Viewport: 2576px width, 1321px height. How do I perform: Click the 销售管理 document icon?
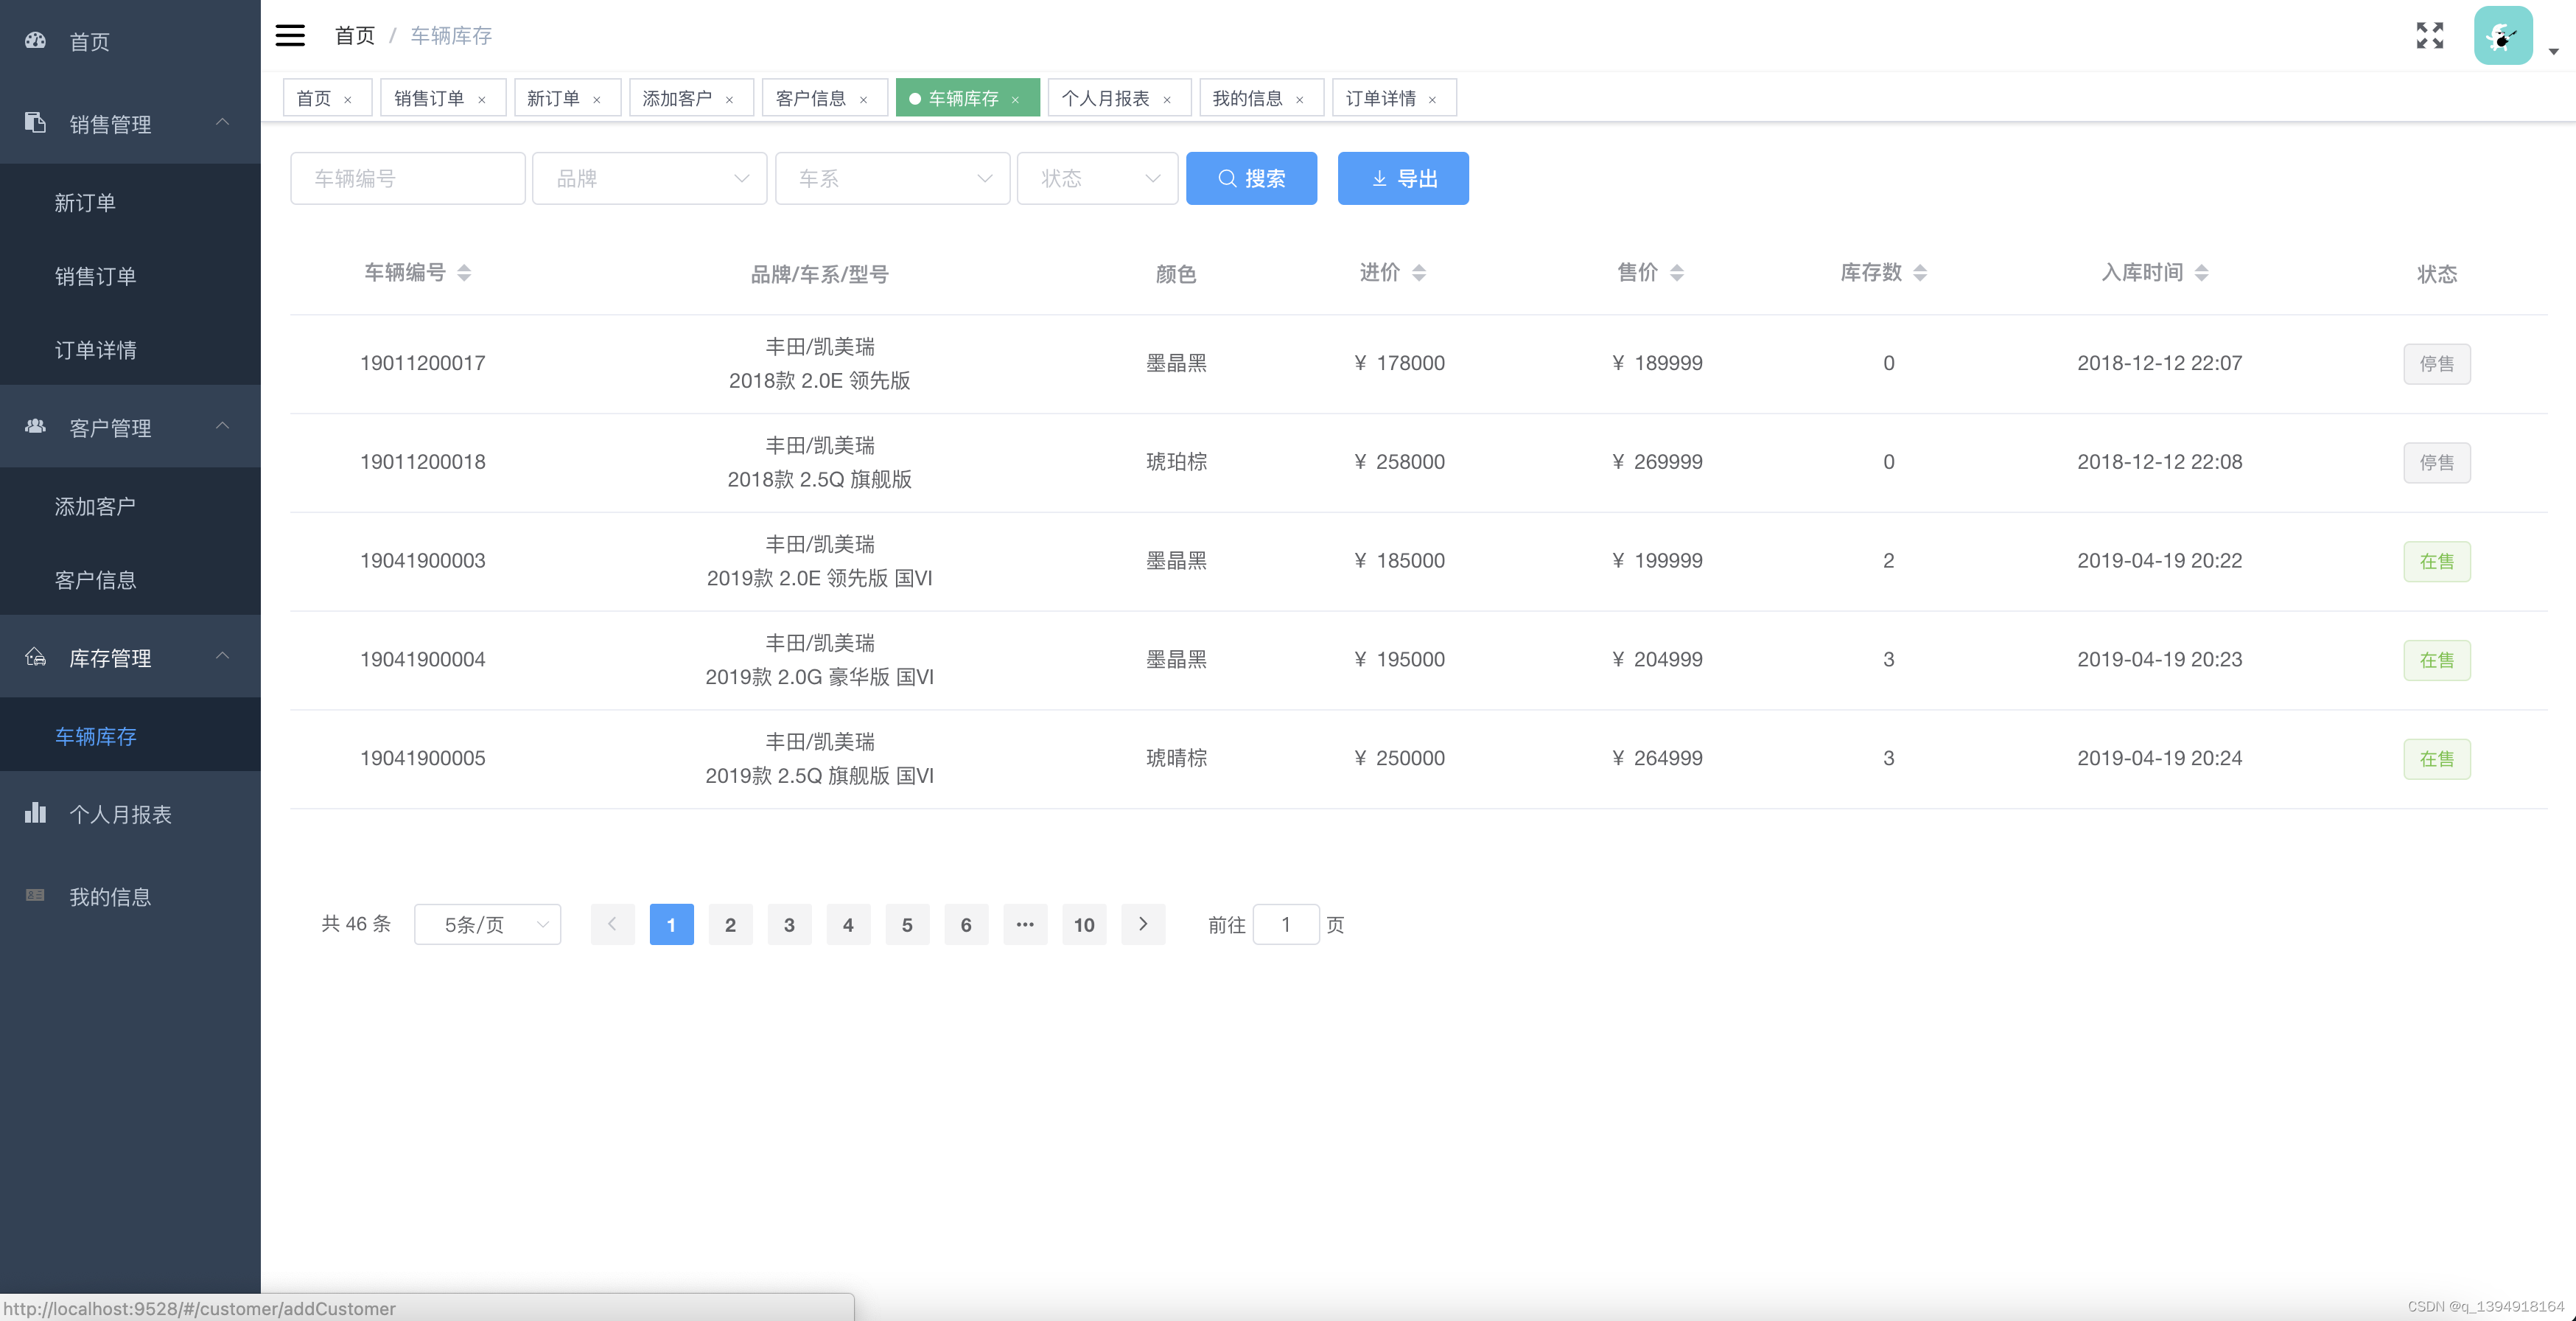(x=35, y=122)
